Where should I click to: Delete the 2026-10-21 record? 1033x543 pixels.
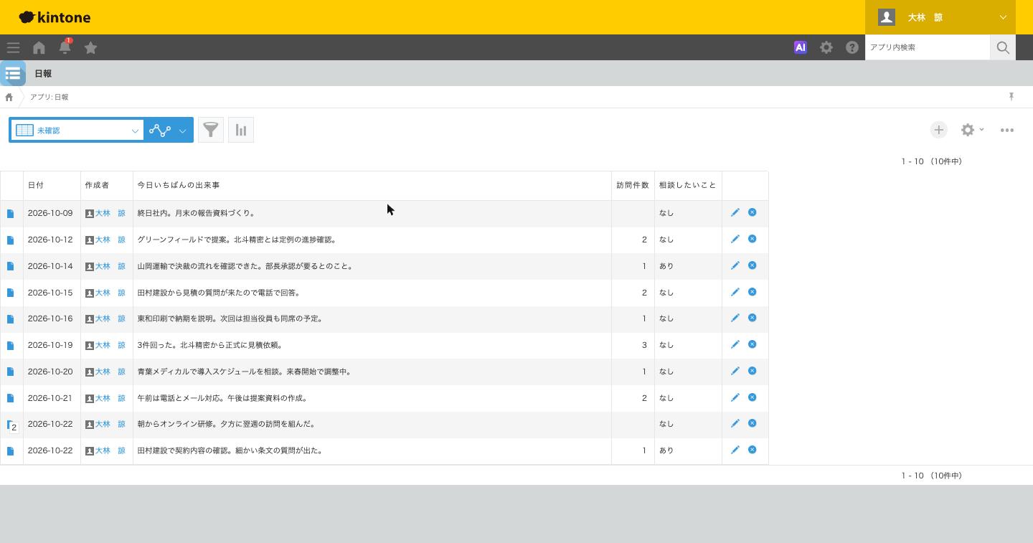(x=753, y=397)
